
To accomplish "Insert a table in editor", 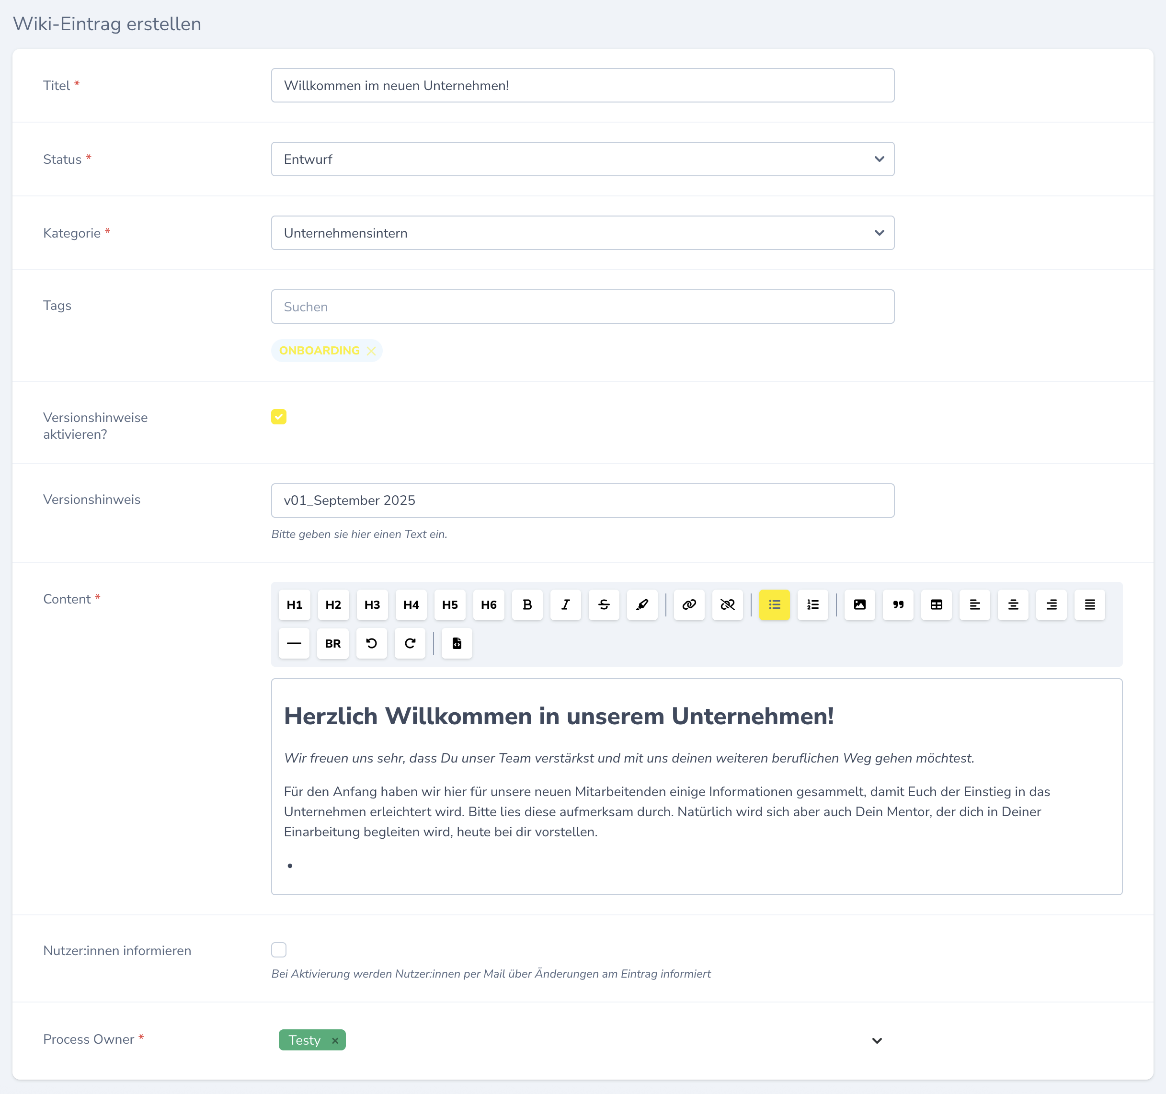I will tap(936, 605).
